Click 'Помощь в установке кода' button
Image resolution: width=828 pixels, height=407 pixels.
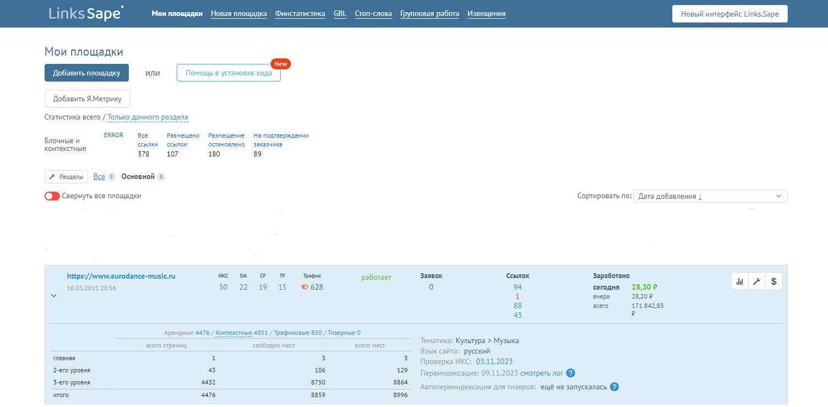(x=228, y=73)
